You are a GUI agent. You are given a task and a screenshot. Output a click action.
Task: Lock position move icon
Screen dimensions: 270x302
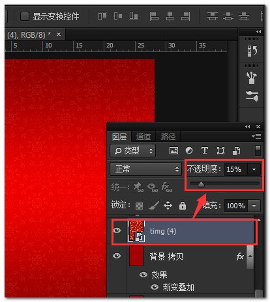point(168,205)
